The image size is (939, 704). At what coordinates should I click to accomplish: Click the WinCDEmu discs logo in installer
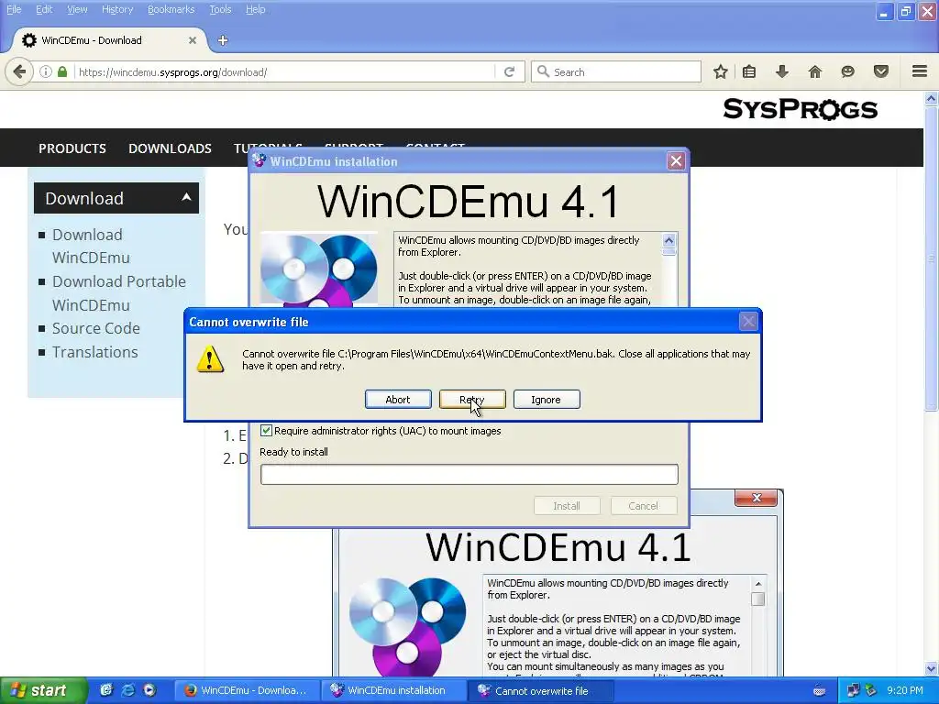pyautogui.click(x=319, y=269)
